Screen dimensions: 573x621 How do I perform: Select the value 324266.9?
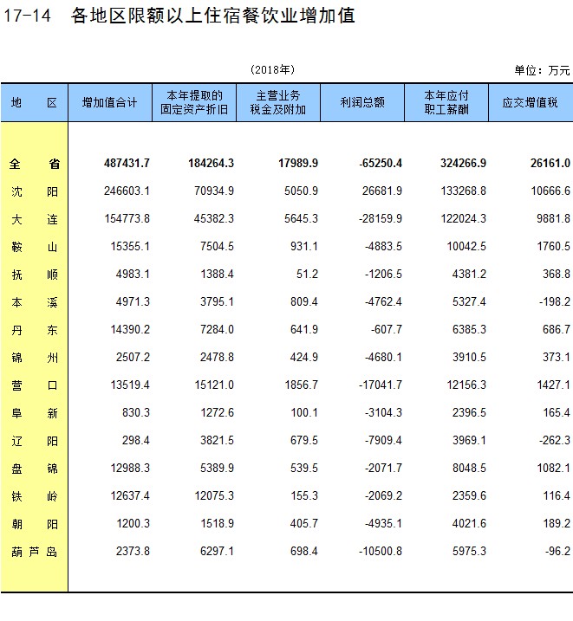pyautogui.click(x=463, y=163)
